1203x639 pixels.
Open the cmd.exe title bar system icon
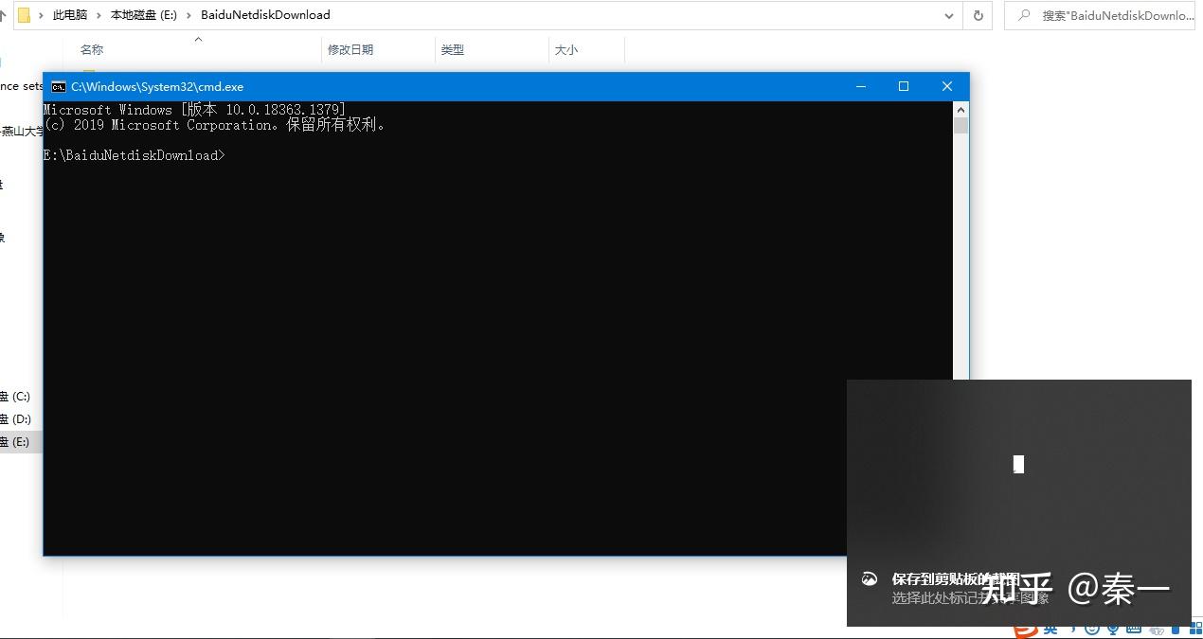[59, 86]
